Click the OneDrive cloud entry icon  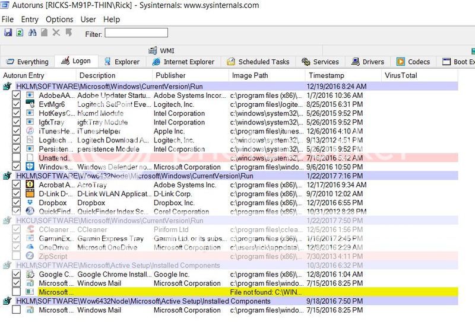coord(30,247)
